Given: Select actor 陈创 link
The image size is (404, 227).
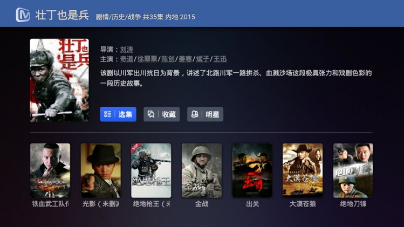Looking at the screenshot, I should click(168, 59).
